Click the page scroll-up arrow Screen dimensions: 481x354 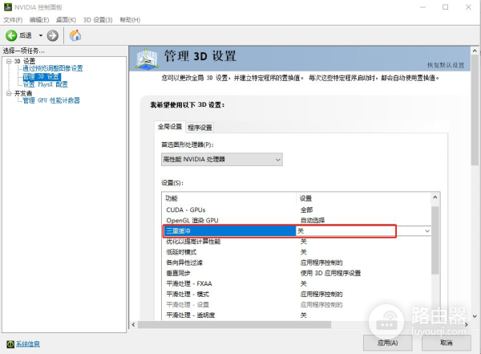(x=475, y=51)
